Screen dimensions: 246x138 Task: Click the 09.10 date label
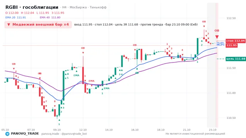57,130
